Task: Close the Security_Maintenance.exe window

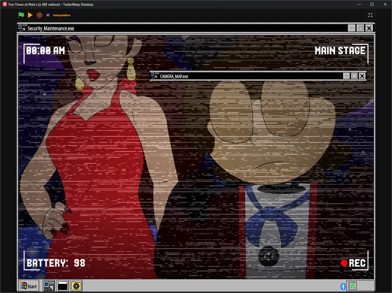Action: 369,28
